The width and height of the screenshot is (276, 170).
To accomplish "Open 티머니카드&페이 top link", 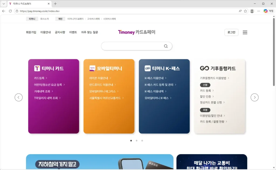I will click(75, 19).
